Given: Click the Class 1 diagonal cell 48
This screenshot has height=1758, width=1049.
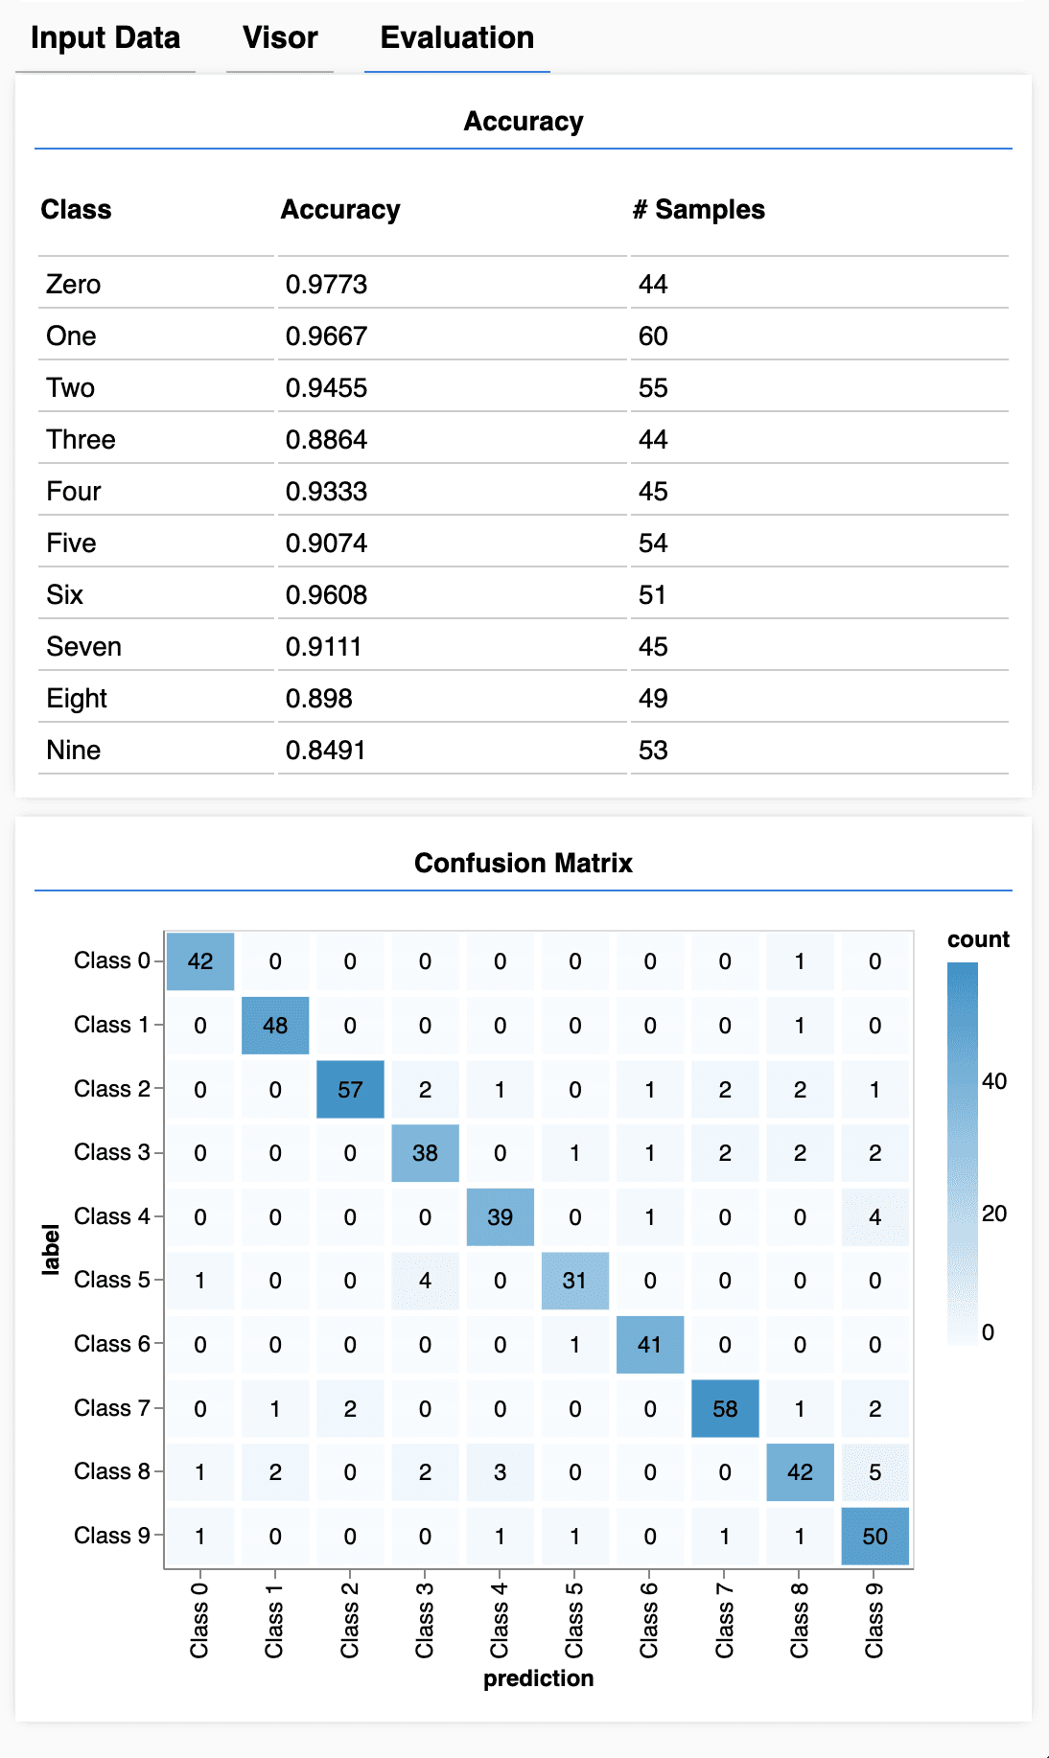Looking at the screenshot, I should 275,1026.
